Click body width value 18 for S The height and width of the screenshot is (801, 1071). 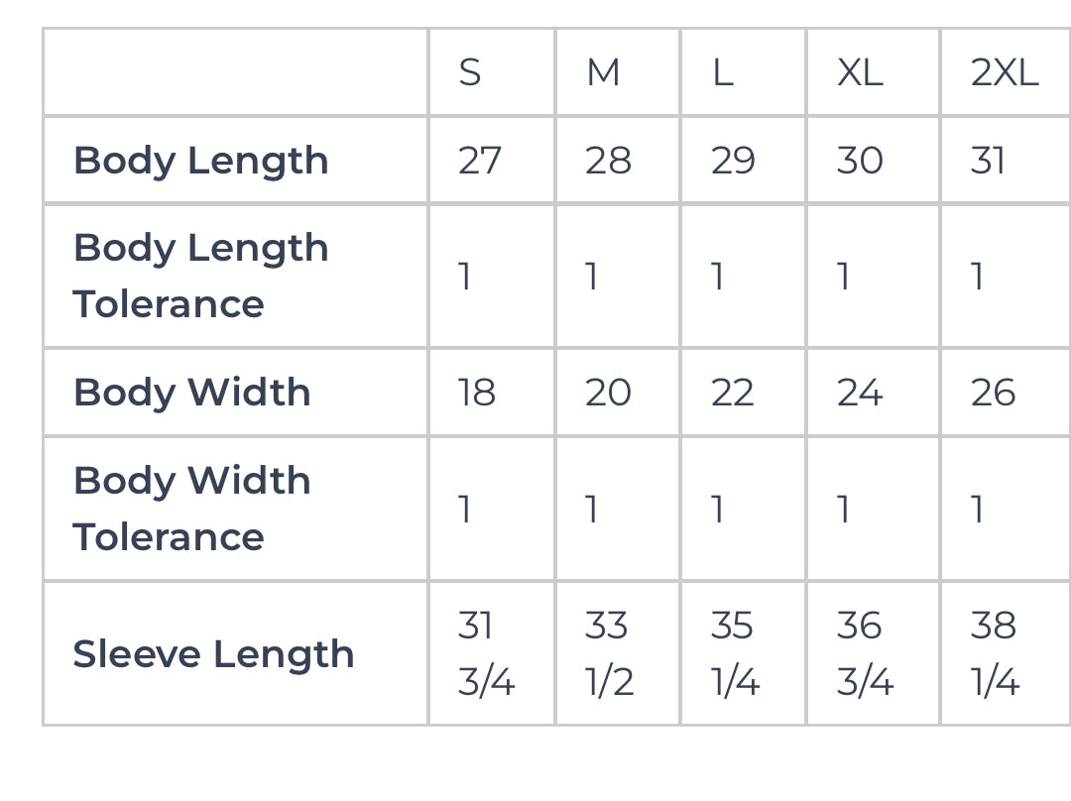click(x=477, y=393)
